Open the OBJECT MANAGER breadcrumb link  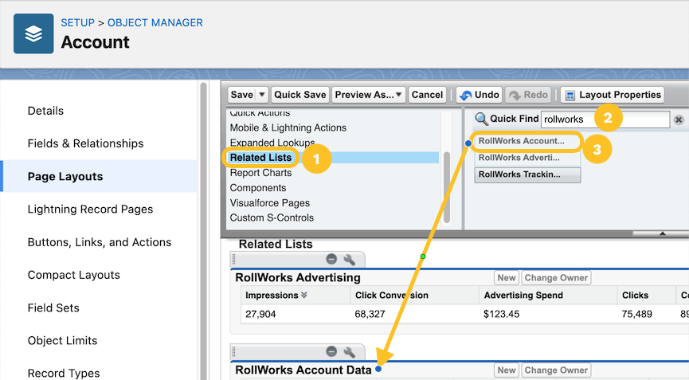pyautogui.click(x=155, y=23)
